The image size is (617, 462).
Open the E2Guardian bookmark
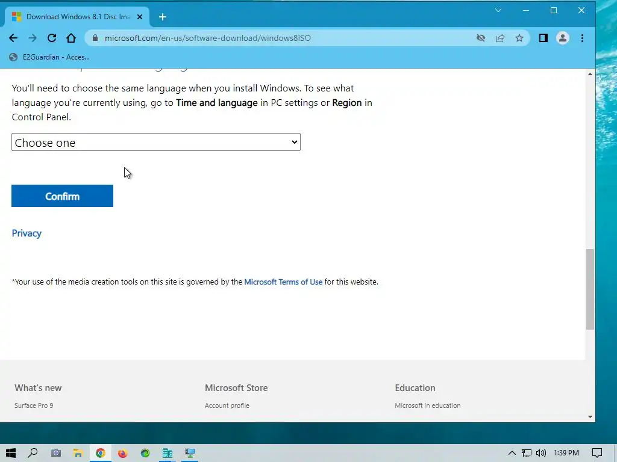click(x=50, y=57)
